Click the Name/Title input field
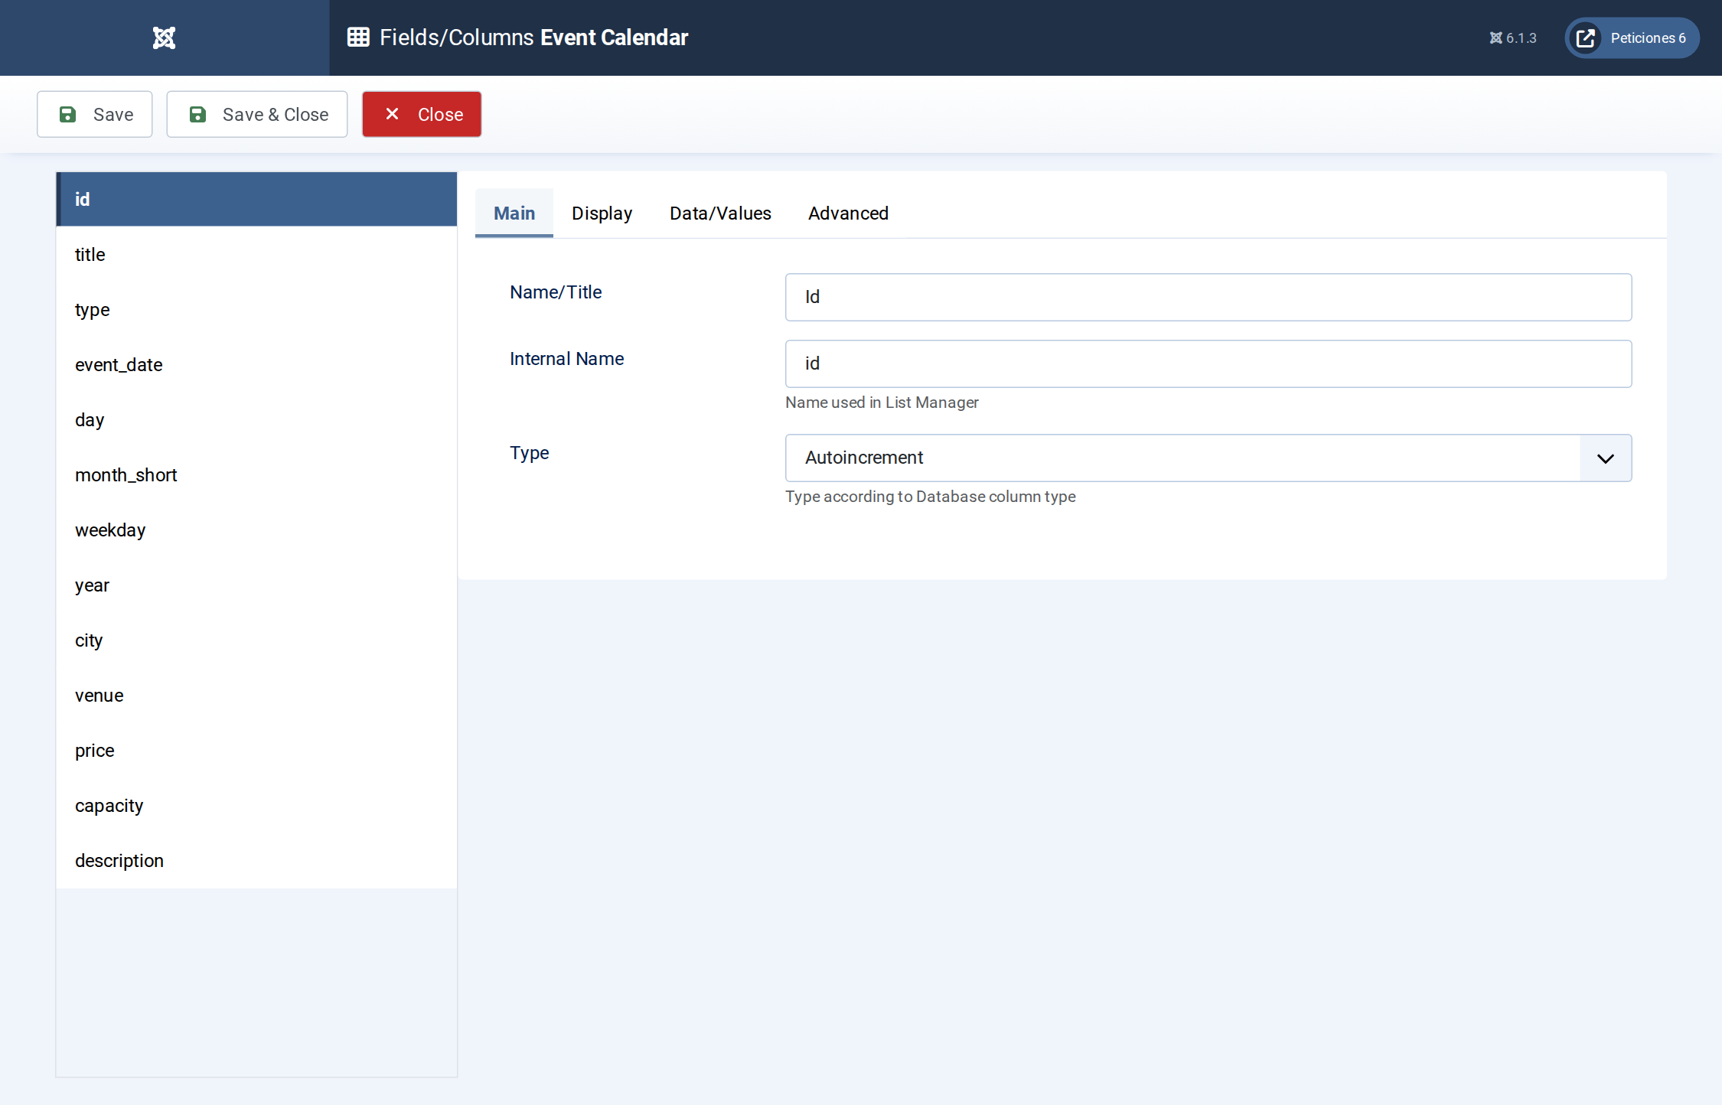 point(1208,297)
